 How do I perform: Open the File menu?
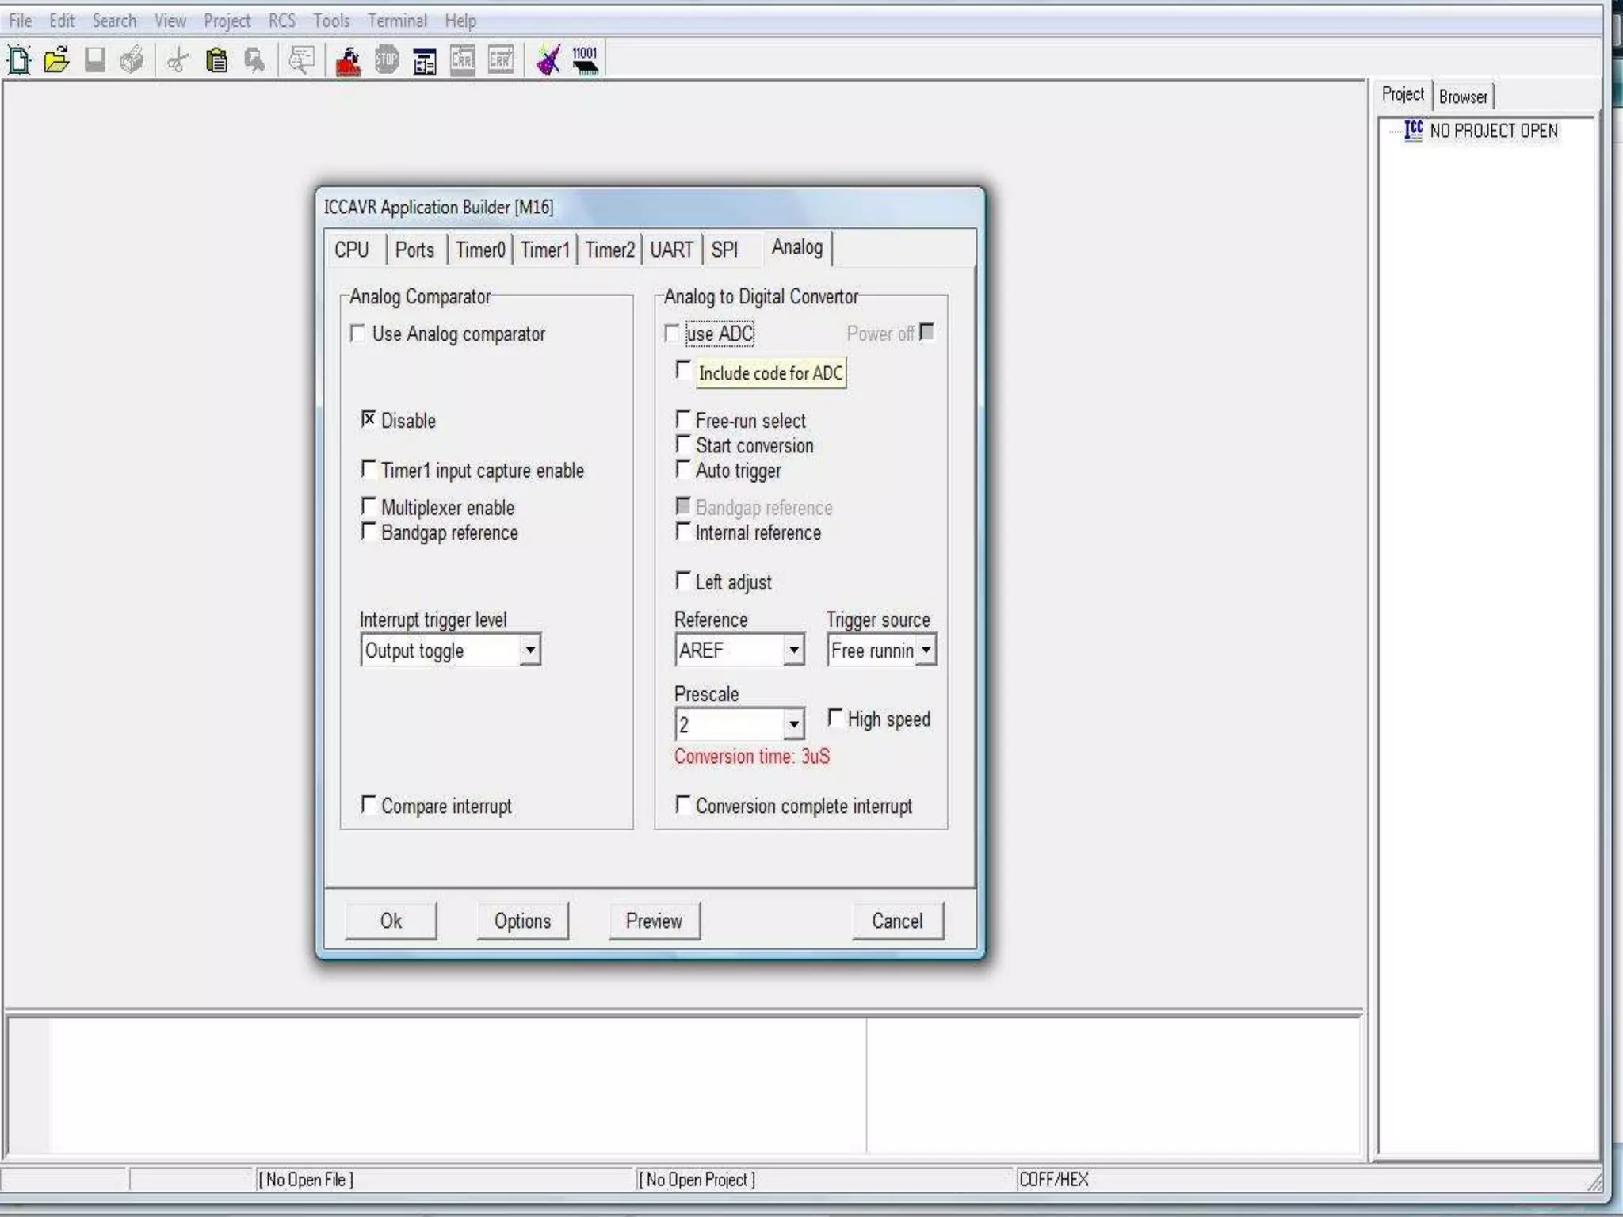(21, 21)
